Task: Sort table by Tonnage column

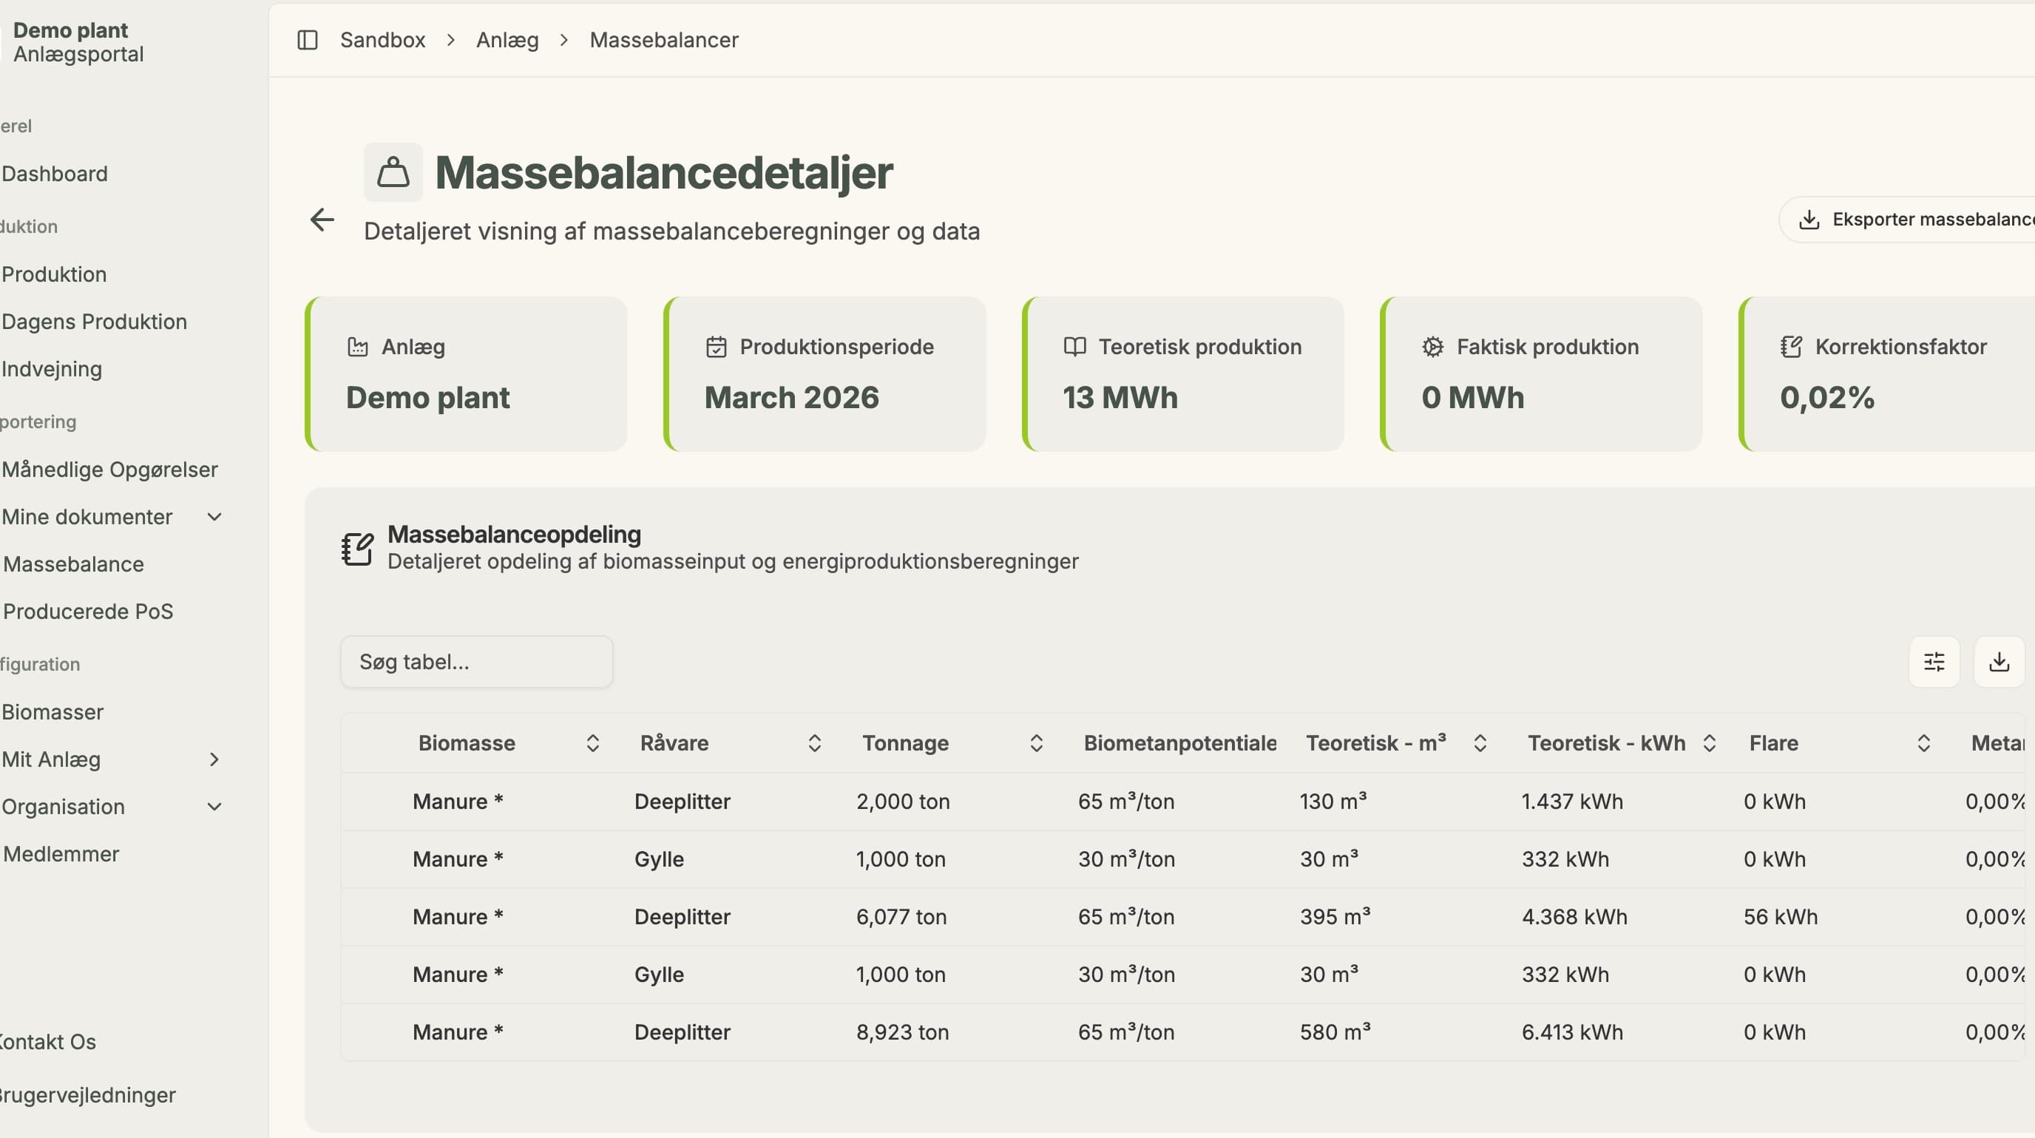Action: (1037, 743)
